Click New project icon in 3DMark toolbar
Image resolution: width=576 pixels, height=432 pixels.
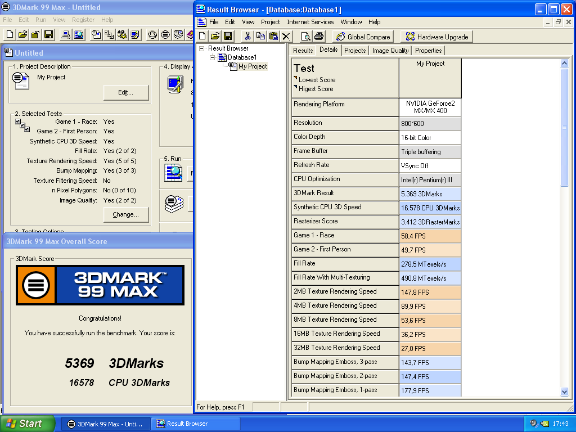click(x=10, y=35)
